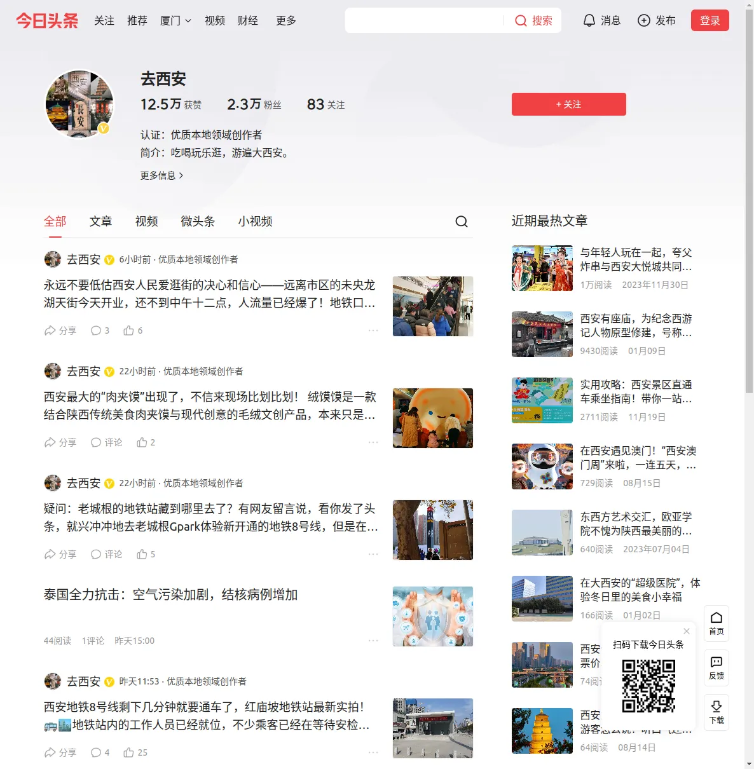Comment on the 肉夹馍 post
754x769 pixels.
coord(107,442)
